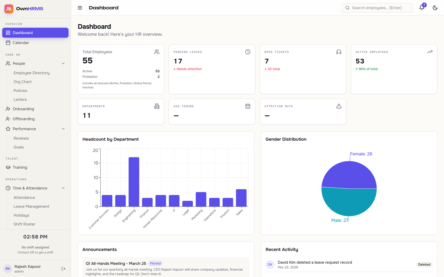Click the DK avatar in Recent Activity
The height and width of the screenshot is (277, 444).
tap(270, 265)
